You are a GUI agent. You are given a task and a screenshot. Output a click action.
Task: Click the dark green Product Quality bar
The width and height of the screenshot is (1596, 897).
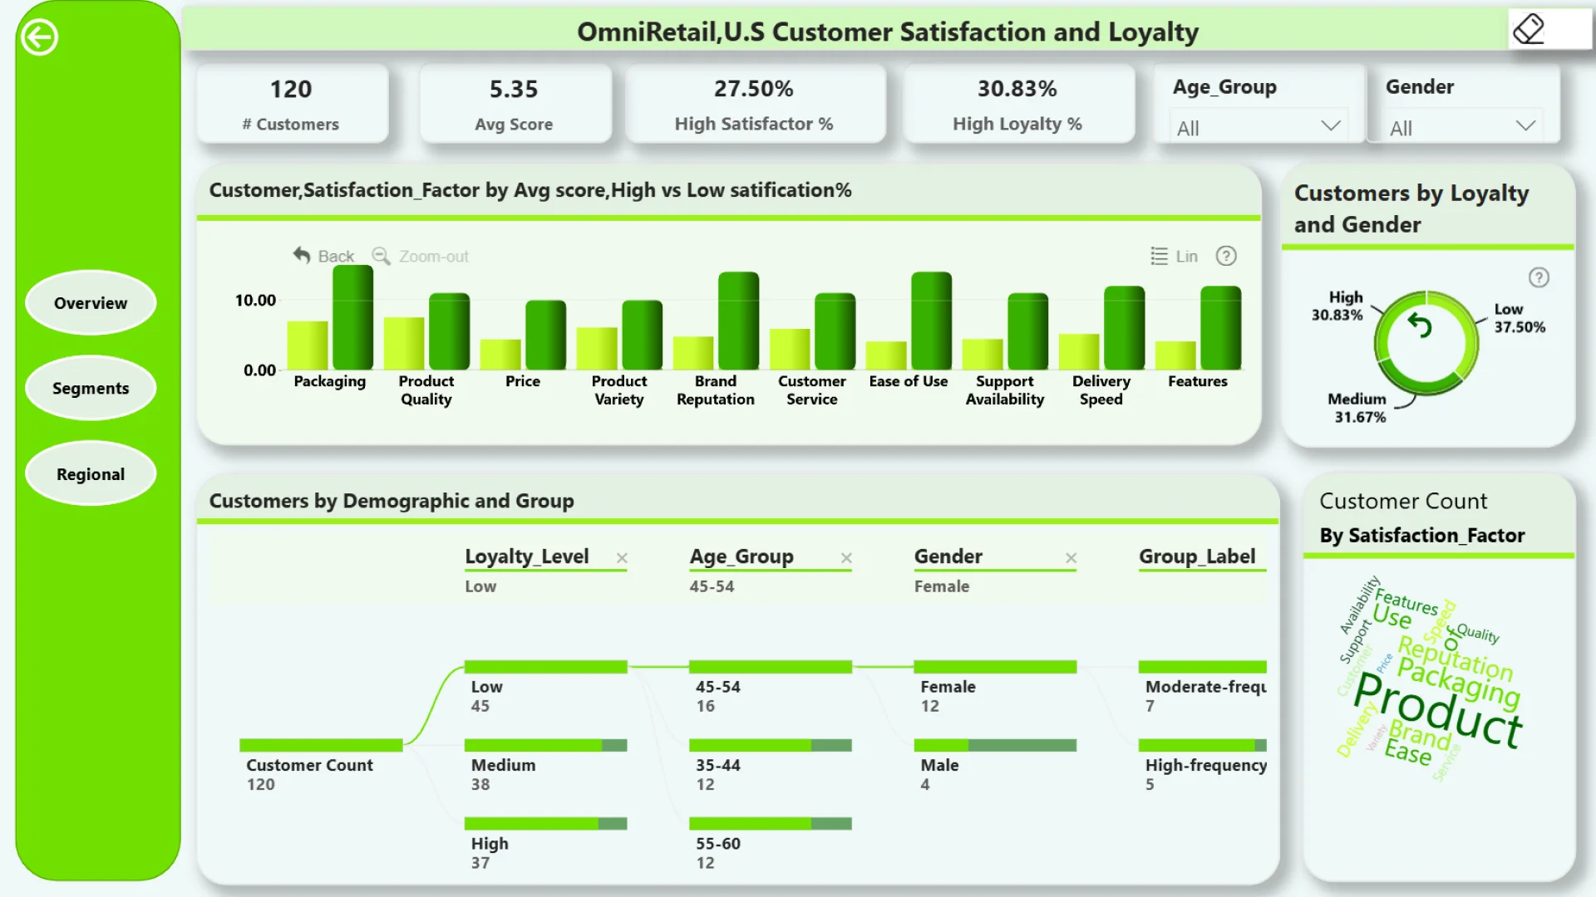point(449,331)
